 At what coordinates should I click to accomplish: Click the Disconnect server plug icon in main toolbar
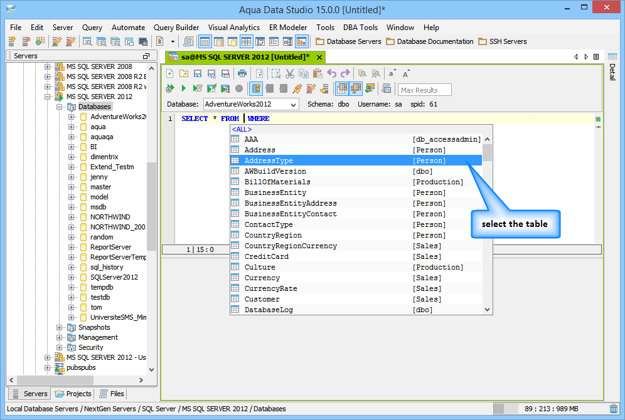[x=71, y=41]
